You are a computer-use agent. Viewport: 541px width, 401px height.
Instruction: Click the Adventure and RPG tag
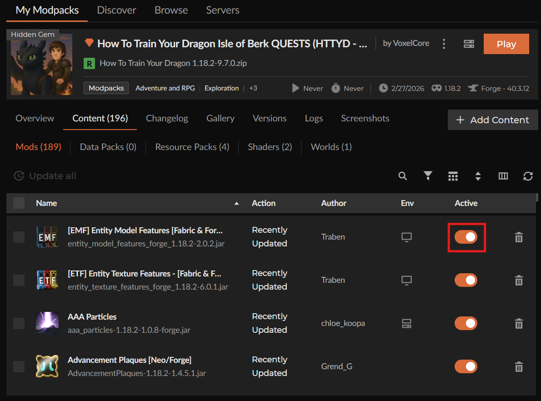click(165, 88)
